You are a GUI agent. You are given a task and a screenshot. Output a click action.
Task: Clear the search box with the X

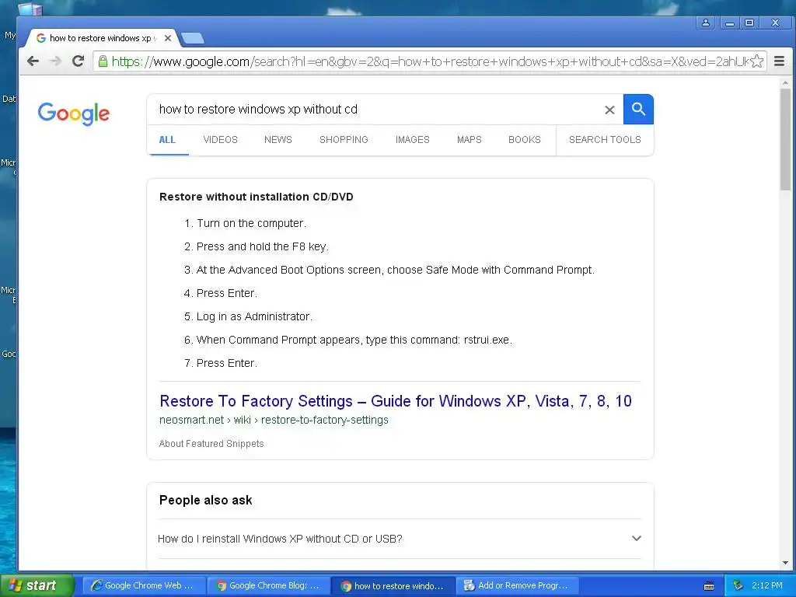point(609,110)
